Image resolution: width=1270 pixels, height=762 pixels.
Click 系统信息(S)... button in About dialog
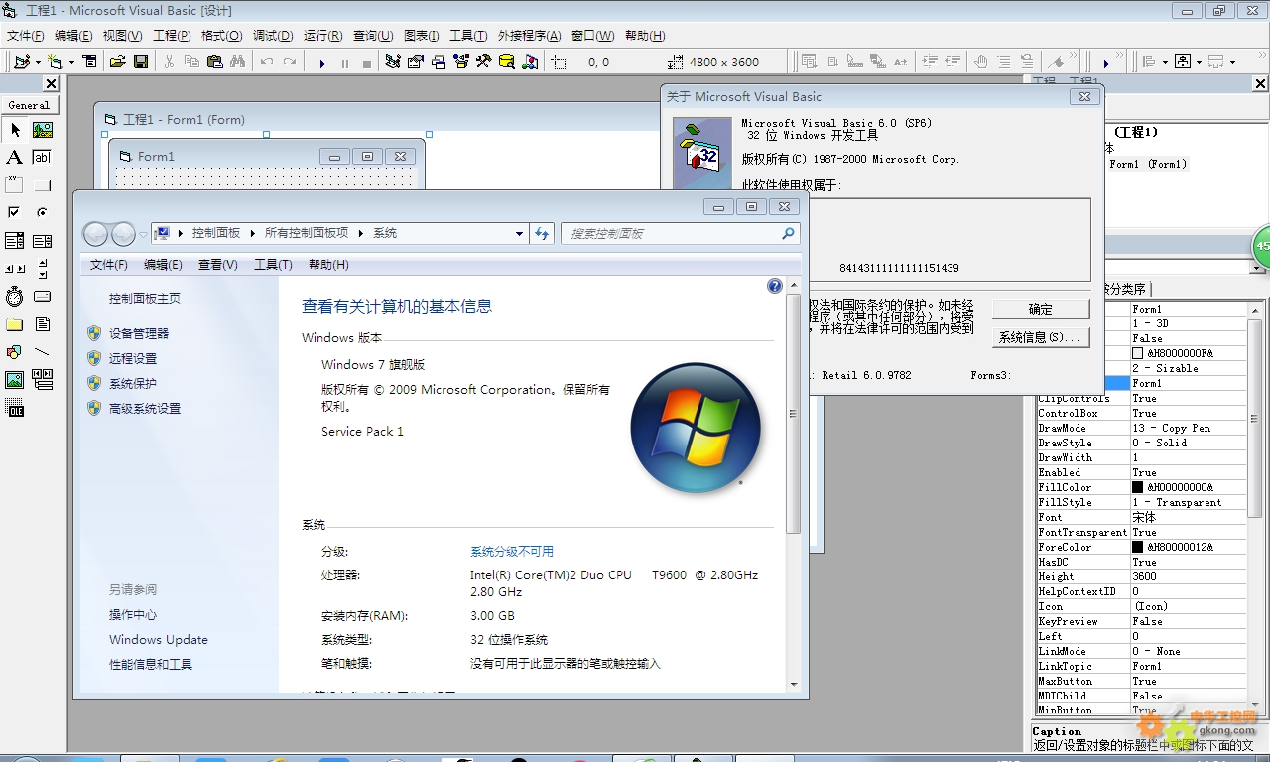pyautogui.click(x=1041, y=337)
